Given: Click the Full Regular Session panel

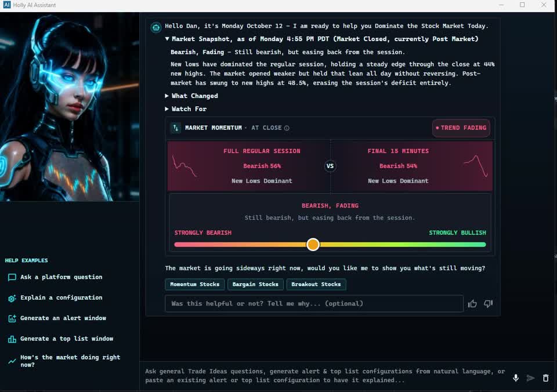Looking at the screenshot, I should [x=249, y=166].
